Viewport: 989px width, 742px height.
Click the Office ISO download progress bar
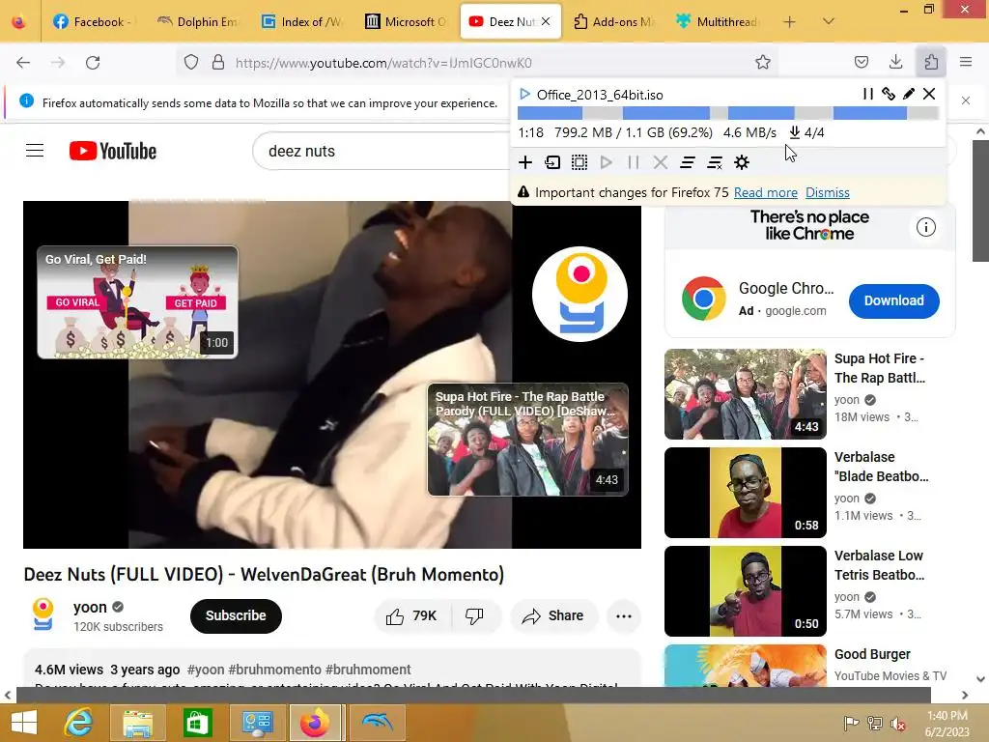pyautogui.click(x=728, y=113)
